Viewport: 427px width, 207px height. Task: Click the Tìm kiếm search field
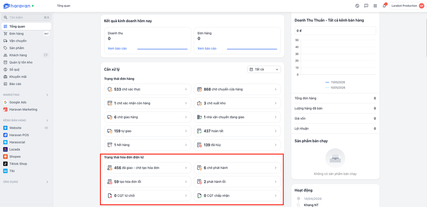[26, 18]
